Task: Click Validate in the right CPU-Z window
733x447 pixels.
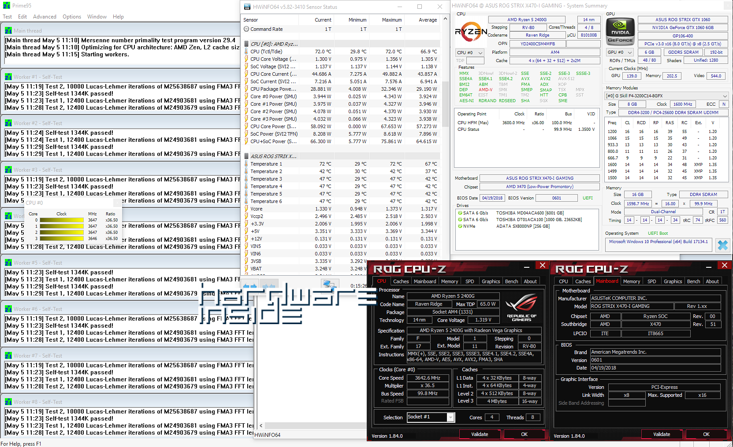Action: (662, 434)
